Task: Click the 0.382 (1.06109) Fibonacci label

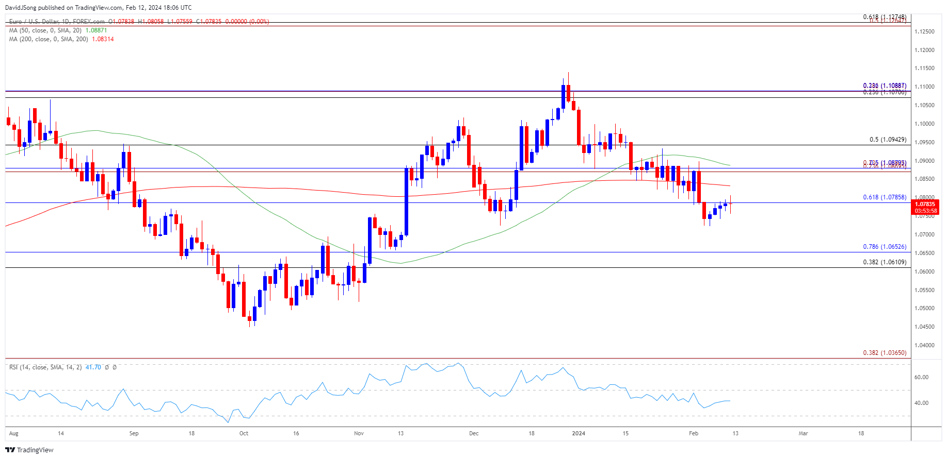Action: coord(885,262)
